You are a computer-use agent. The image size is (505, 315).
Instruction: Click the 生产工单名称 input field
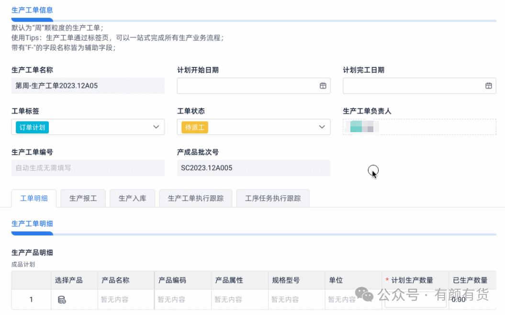tap(88, 86)
